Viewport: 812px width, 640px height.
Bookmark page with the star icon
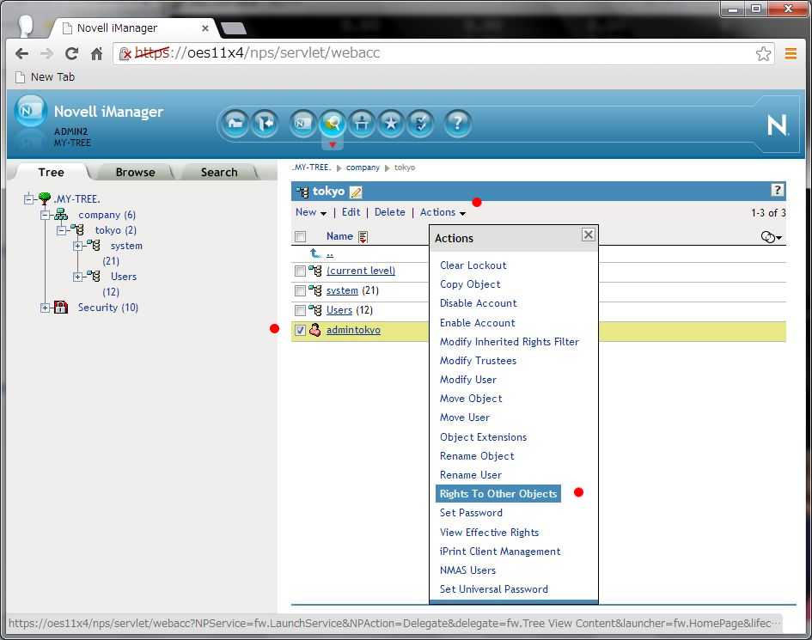tap(763, 54)
